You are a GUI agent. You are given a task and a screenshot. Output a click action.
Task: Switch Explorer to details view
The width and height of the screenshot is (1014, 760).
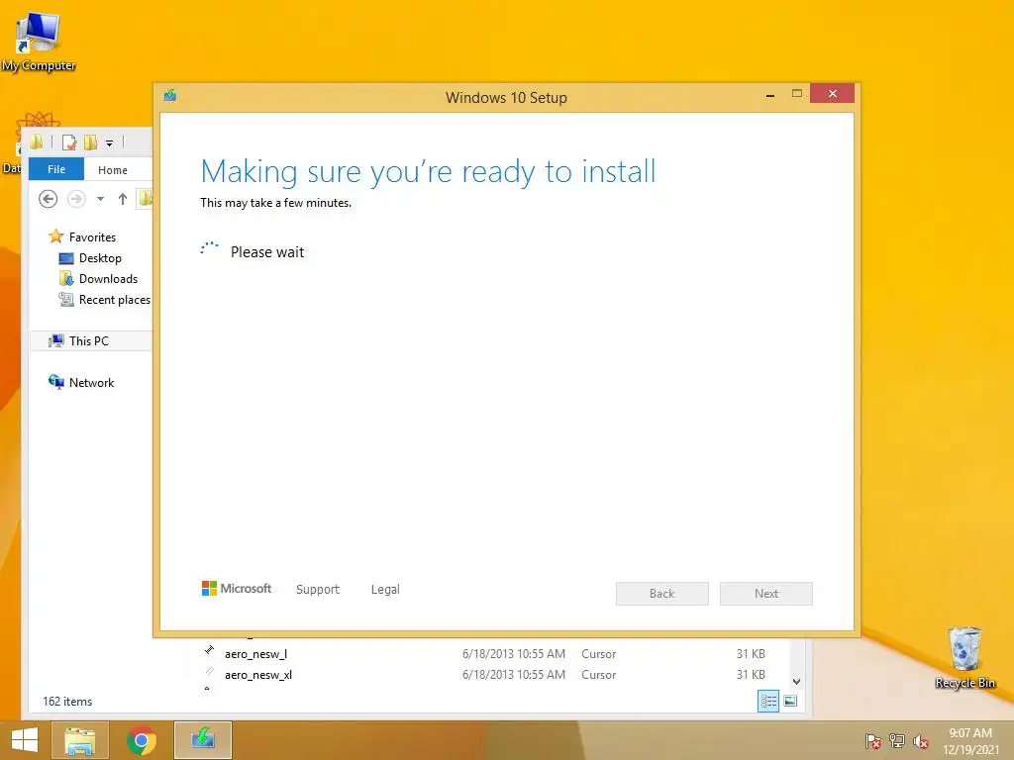pyautogui.click(x=768, y=702)
